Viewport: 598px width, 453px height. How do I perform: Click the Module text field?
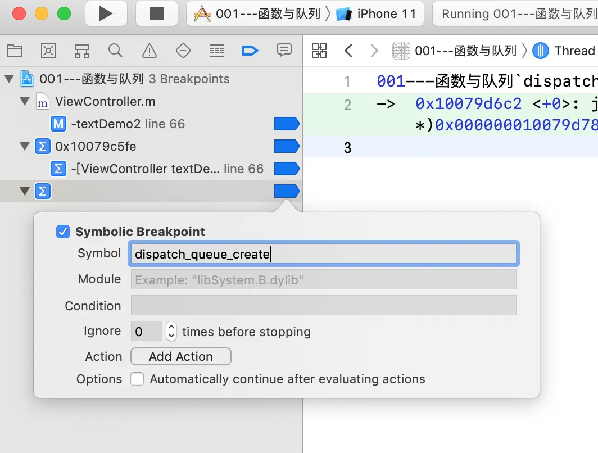[x=323, y=279]
